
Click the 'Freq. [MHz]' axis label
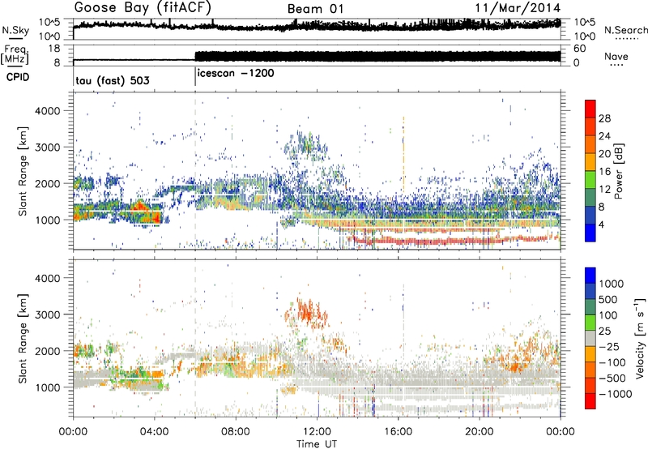tap(15, 55)
